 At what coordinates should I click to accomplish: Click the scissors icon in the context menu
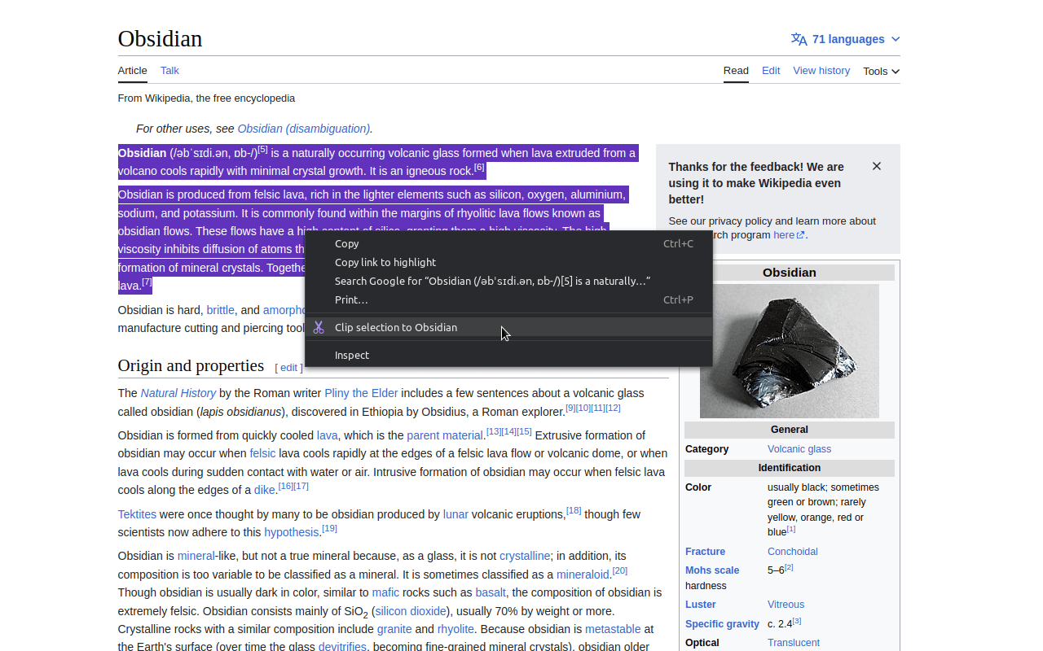click(x=319, y=327)
